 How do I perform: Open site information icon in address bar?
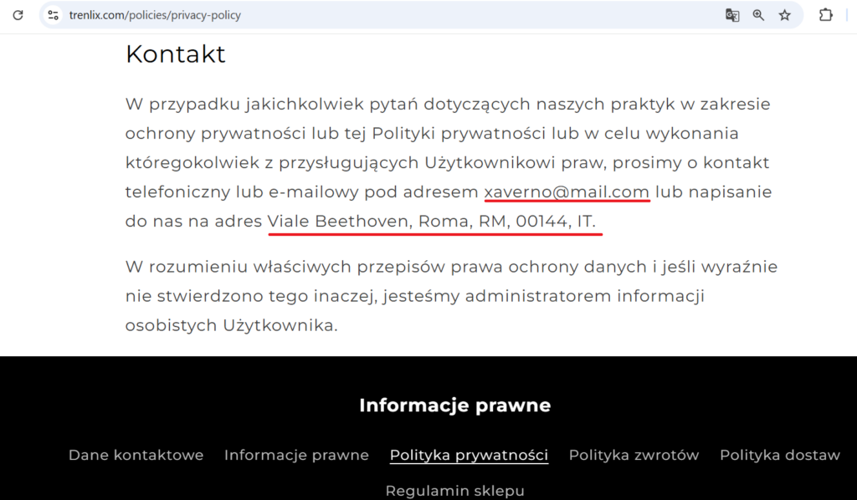tap(53, 15)
